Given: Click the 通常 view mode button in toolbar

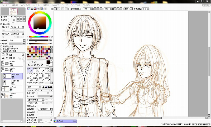Looking at the screenshot, I should [126, 9].
